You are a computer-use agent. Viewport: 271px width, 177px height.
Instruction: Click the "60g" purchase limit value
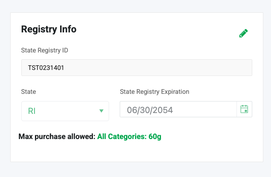(x=155, y=137)
